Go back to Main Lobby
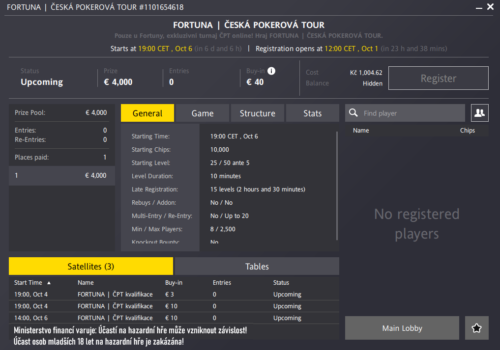This screenshot has width=500, height=350. 402,328
